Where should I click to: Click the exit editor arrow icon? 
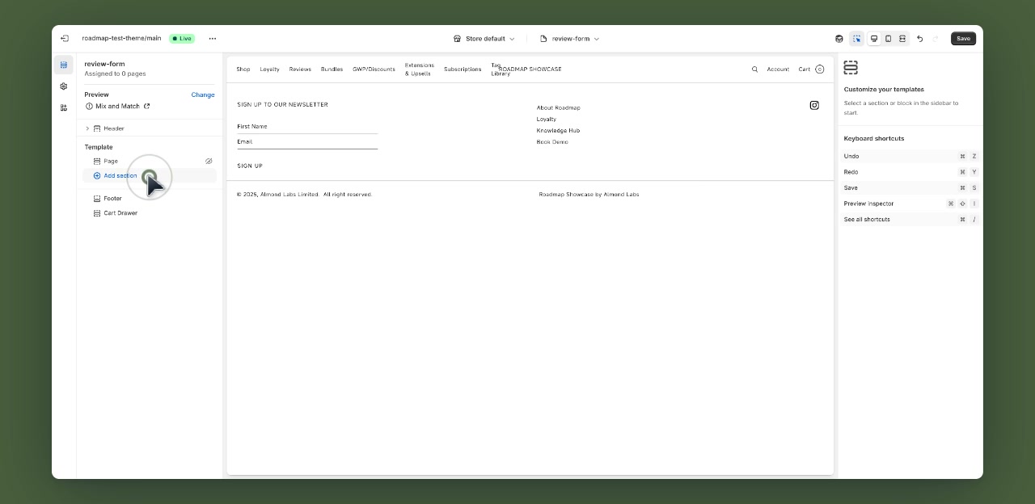coord(65,38)
